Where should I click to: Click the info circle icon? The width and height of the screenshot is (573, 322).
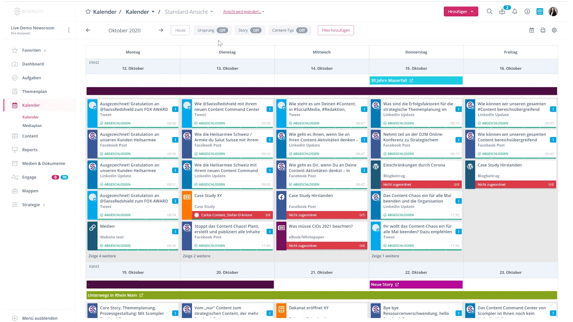pyautogui.click(x=527, y=12)
